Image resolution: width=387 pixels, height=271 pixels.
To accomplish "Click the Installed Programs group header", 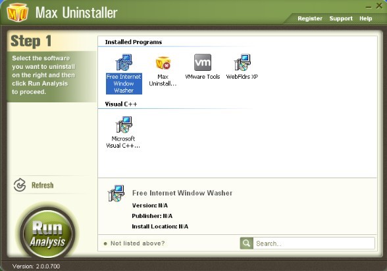I will [134, 42].
